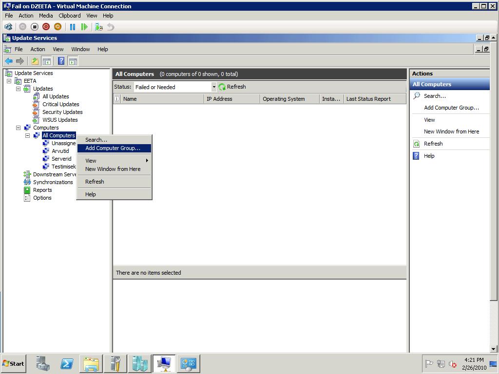The image size is (499, 374).
Task: Choose Search... in the context menu
Action: (x=114, y=140)
